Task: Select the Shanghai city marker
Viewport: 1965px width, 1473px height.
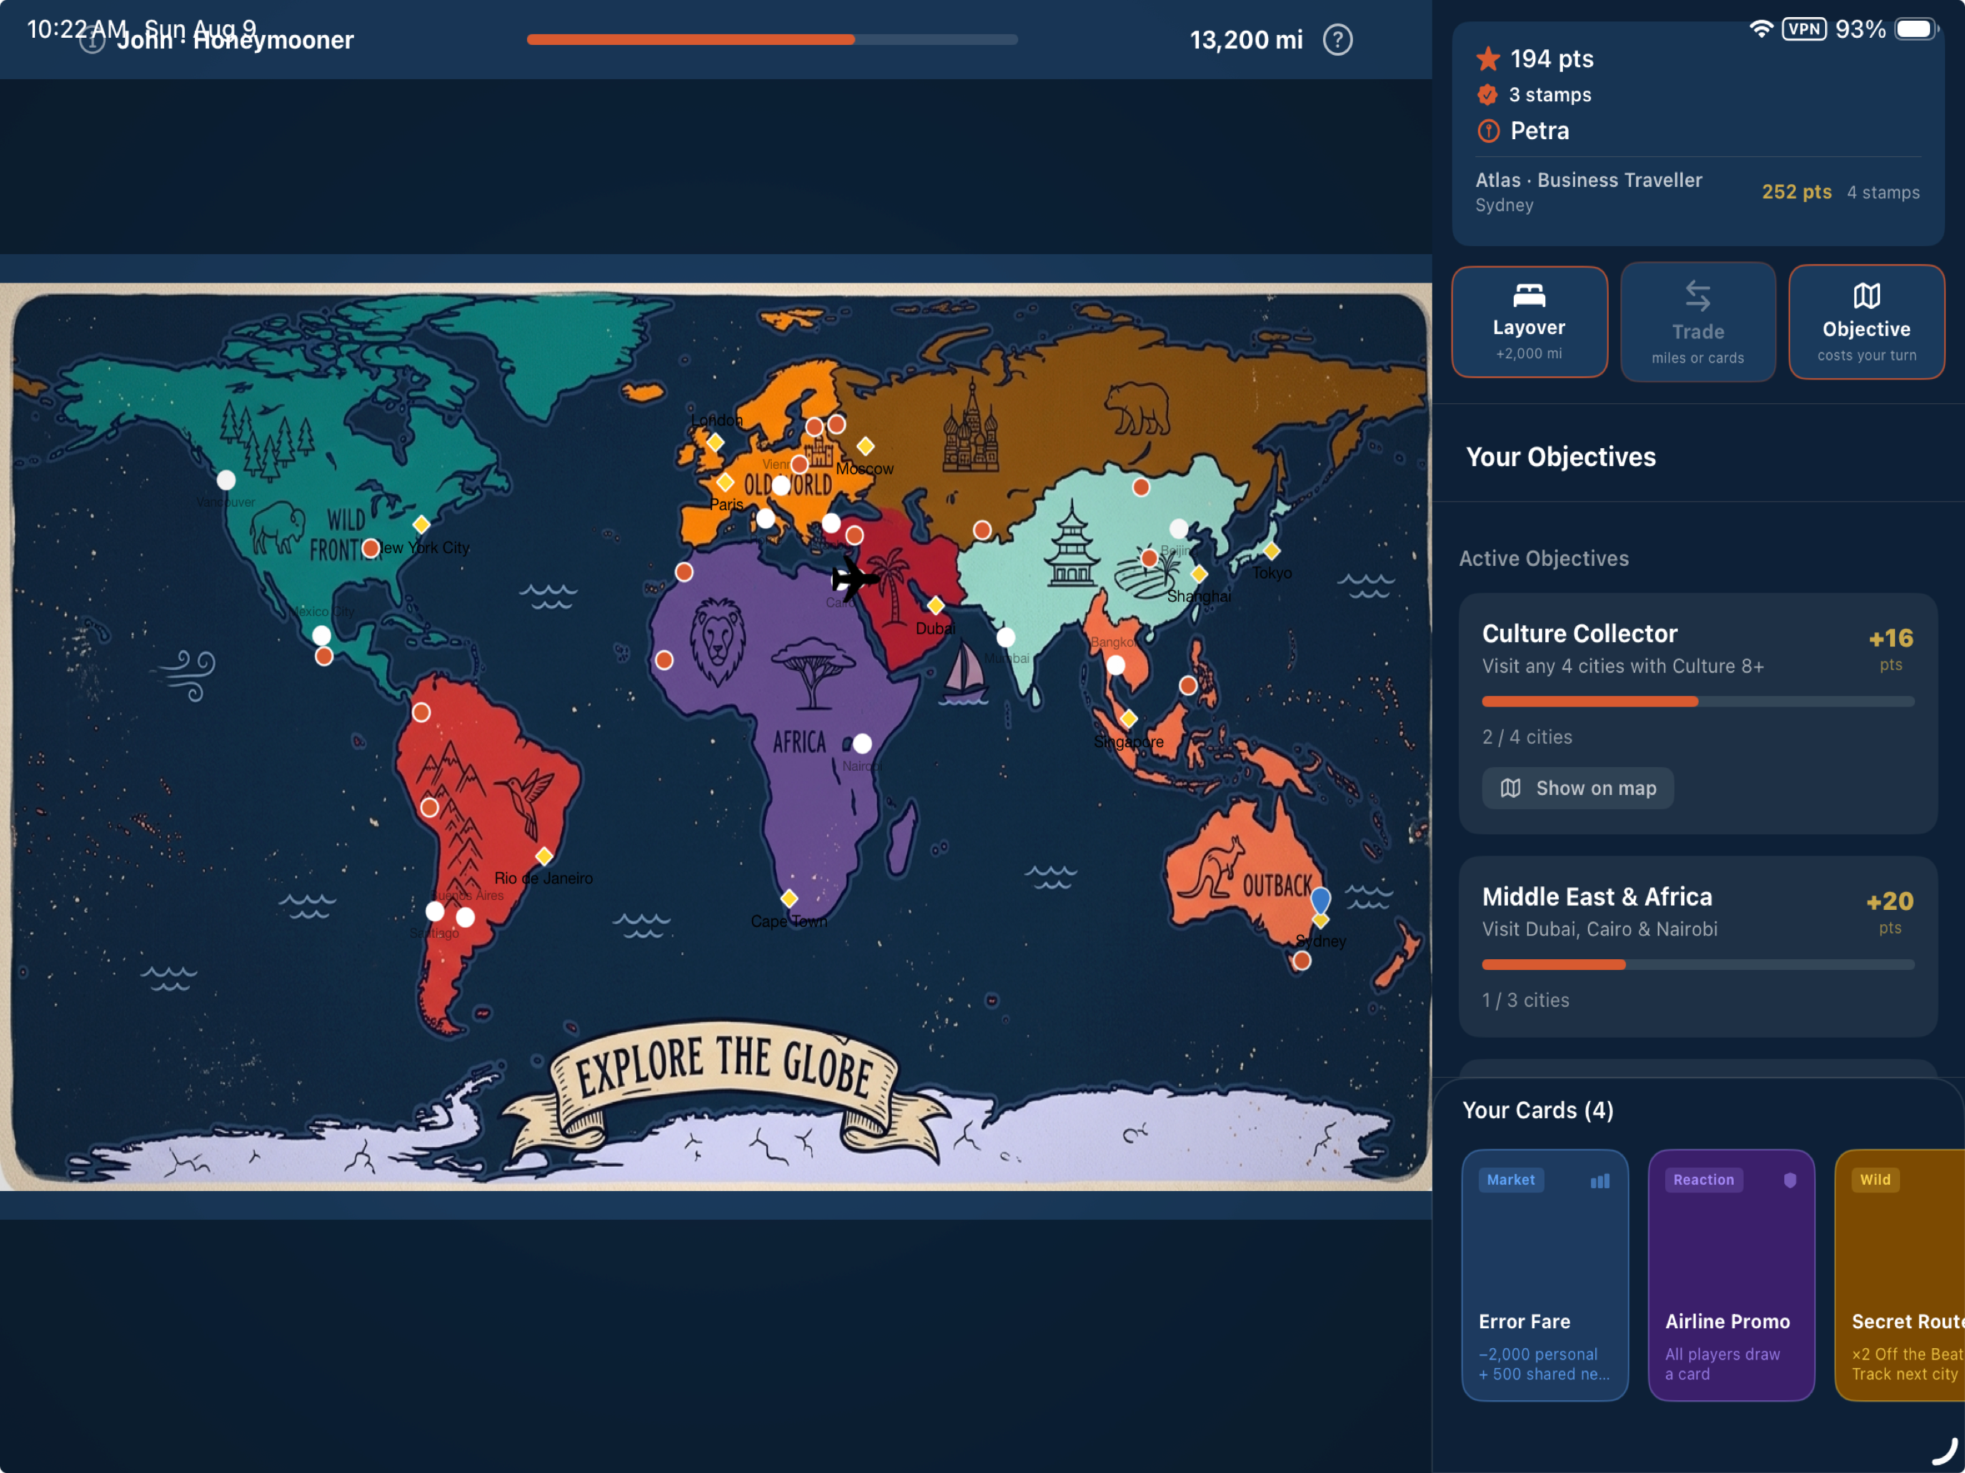Action: pos(1200,574)
